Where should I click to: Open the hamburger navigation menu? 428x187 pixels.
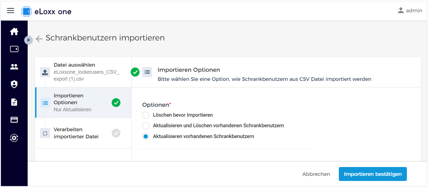tap(11, 11)
